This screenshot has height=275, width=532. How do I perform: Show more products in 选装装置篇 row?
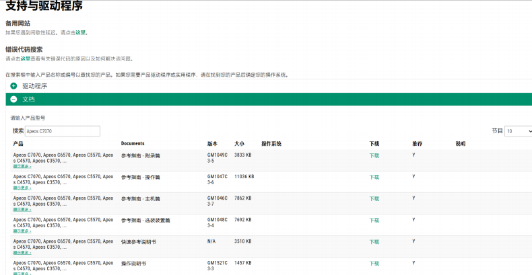coord(22,231)
